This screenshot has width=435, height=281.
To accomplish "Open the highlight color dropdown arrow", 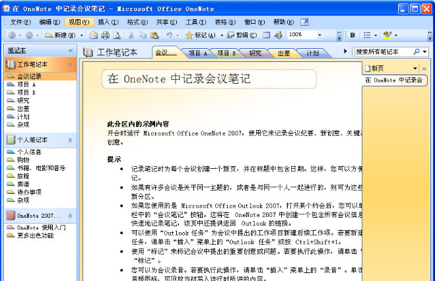I will pyautogui.click(x=396, y=35).
